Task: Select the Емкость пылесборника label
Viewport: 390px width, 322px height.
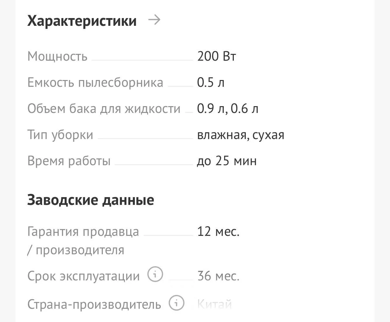Action: (x=95, y=83)
